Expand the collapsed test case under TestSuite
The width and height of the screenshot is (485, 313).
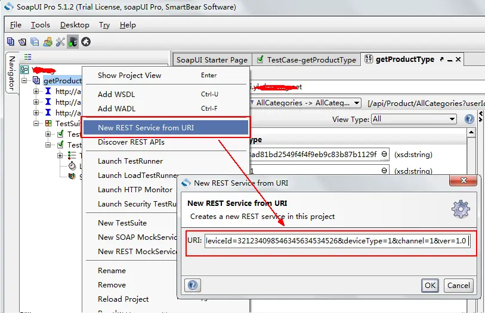pos(48,134)
